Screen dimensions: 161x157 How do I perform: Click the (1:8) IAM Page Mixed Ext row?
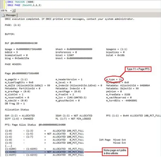(x=65, y=140)
